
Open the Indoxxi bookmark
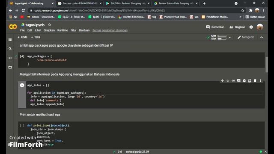coord(41,17)
